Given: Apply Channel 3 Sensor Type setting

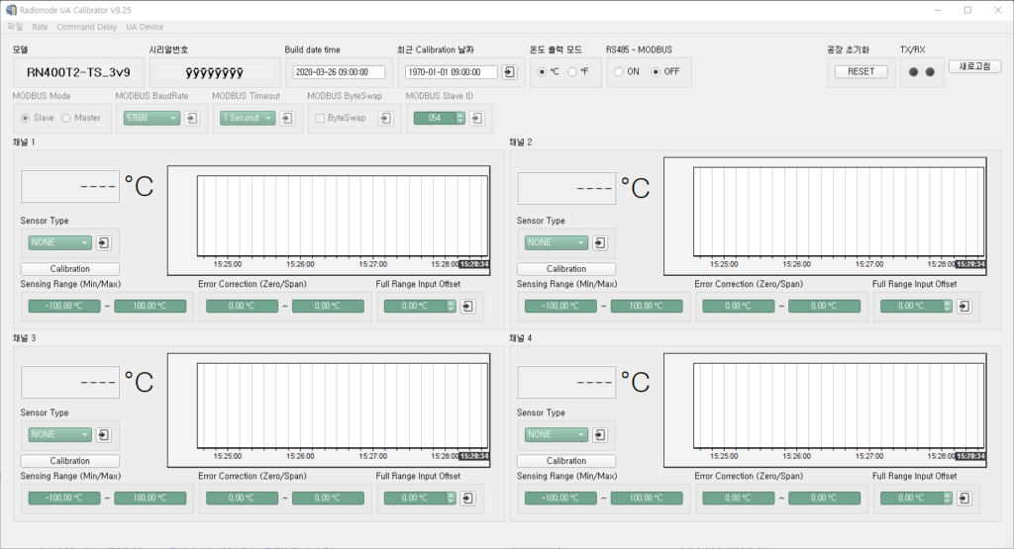Looking at the screenshot, I should tap(103, 434).
